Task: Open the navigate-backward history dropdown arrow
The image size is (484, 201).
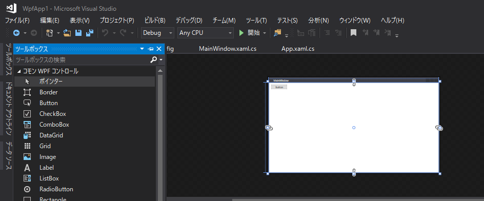Action: click(x=25, y=33)
